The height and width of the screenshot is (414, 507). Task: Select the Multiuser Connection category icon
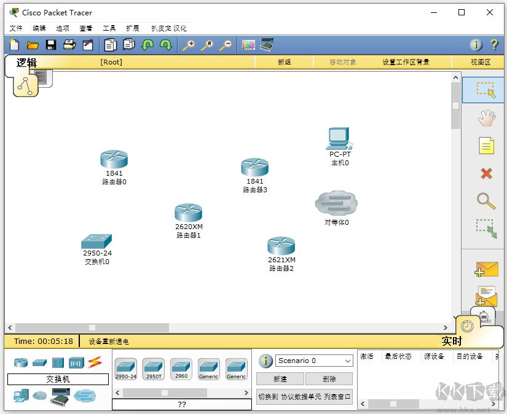85,396
